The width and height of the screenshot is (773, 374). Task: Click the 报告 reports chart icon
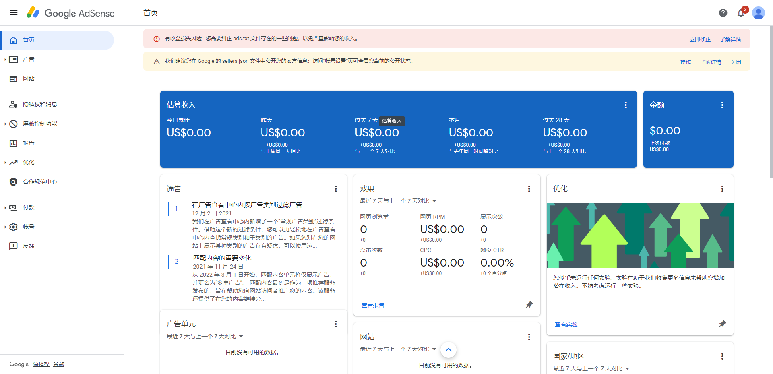(13, 143)
